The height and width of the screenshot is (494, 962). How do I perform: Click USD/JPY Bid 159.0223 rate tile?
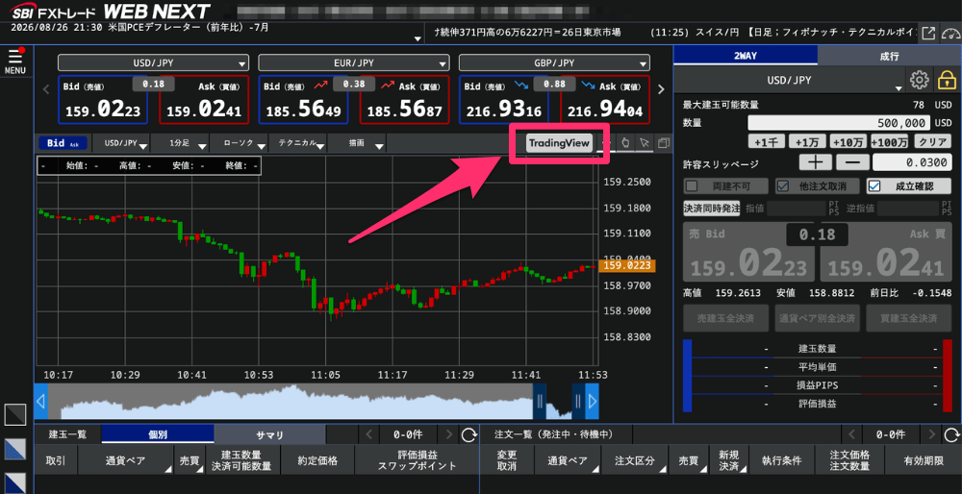[103, 101]
